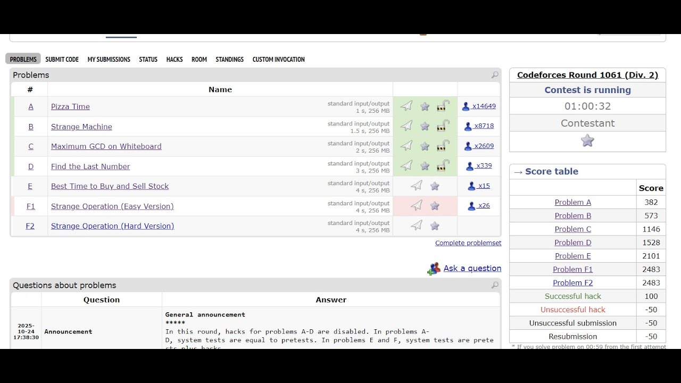Star the Strange Operation (Hard Version) problem
Image resolution: width=681 pixels, height=383 pixels.
pyautogui.click(x=435, y=226)
